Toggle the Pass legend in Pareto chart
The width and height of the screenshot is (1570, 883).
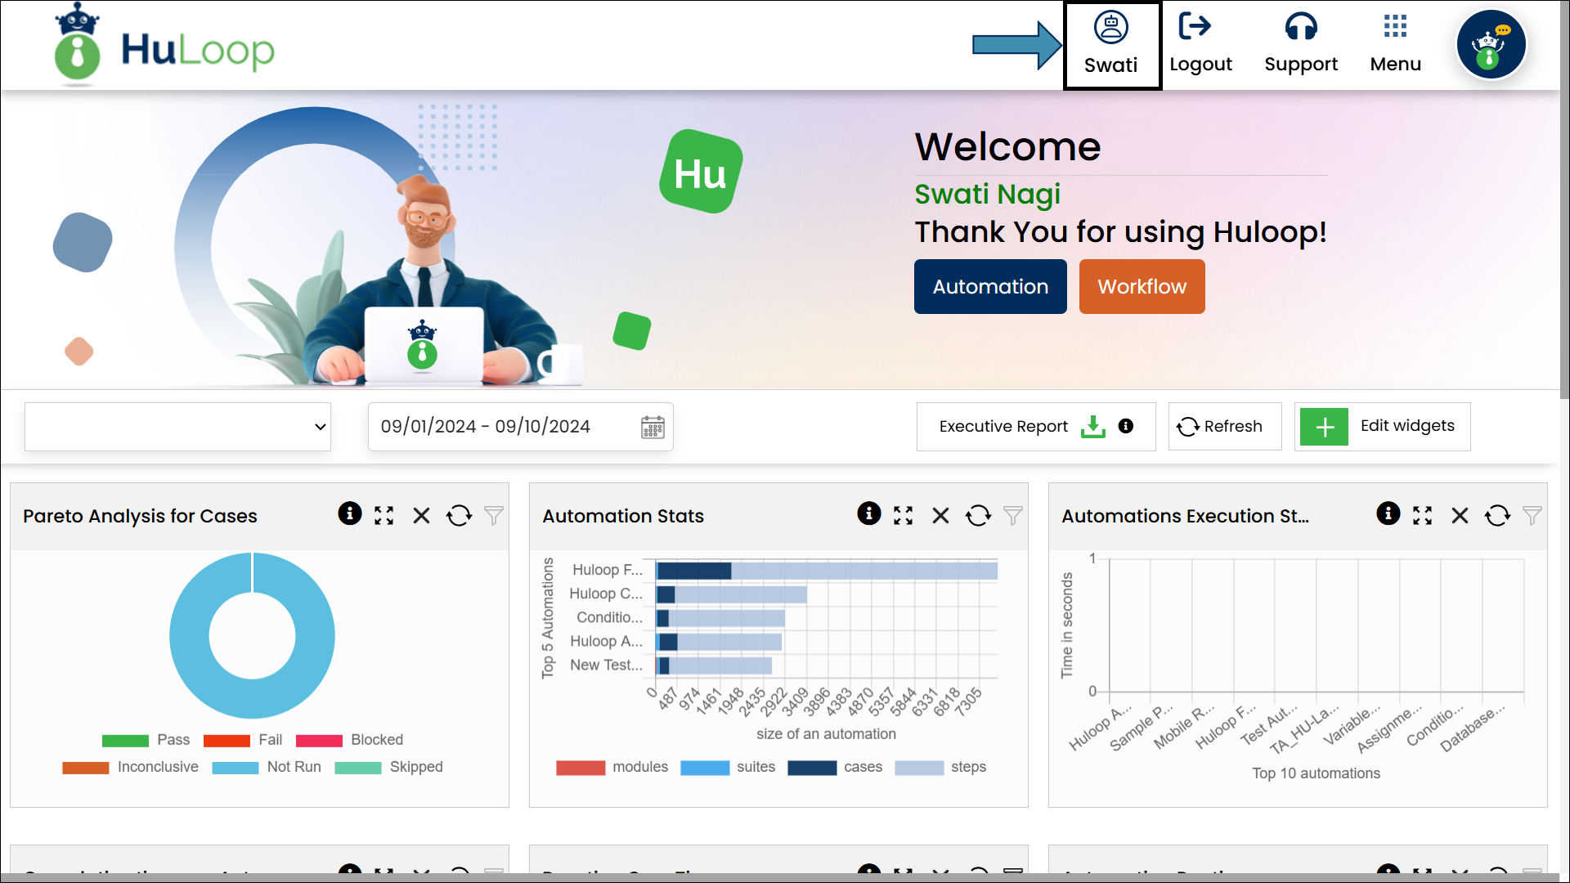click(x=173, y=740)
